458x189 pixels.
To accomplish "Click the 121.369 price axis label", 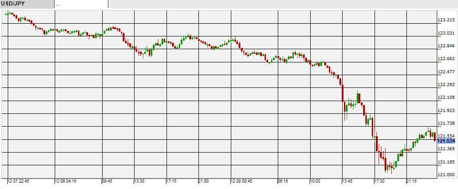I will pyautogui.click(x=447, y=149).
